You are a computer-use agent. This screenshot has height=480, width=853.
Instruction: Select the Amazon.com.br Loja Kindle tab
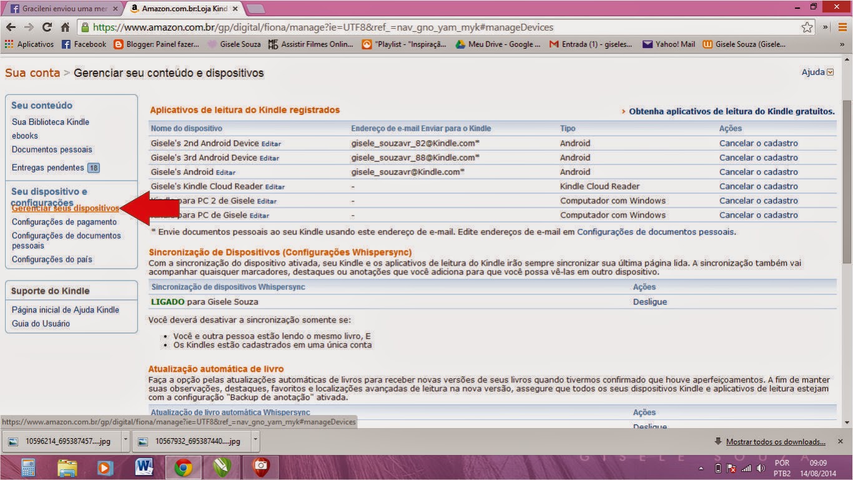click(184, 9)
